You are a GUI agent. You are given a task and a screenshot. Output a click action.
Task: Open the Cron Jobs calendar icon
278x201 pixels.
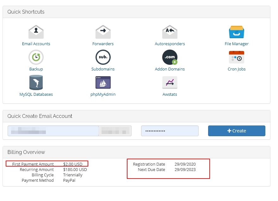(237, 58)
